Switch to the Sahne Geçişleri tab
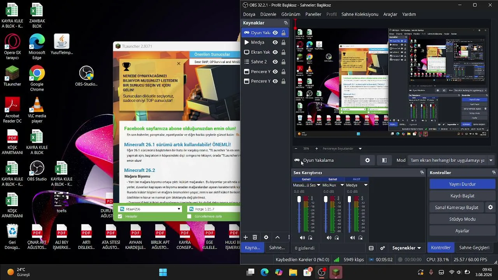This screenshot has width=498, height=280. 474,248
